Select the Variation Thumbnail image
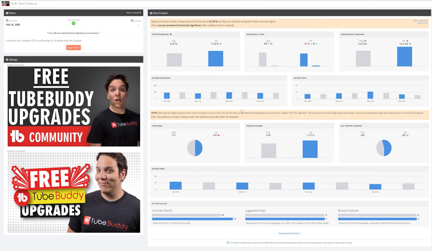This screenshot has width=432, height=251. pos(74,193)
